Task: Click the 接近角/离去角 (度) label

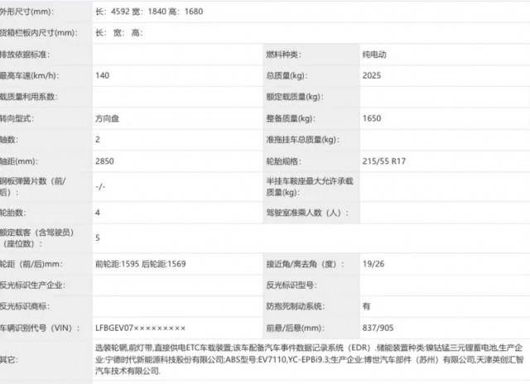Action: [x=305, y=264]
